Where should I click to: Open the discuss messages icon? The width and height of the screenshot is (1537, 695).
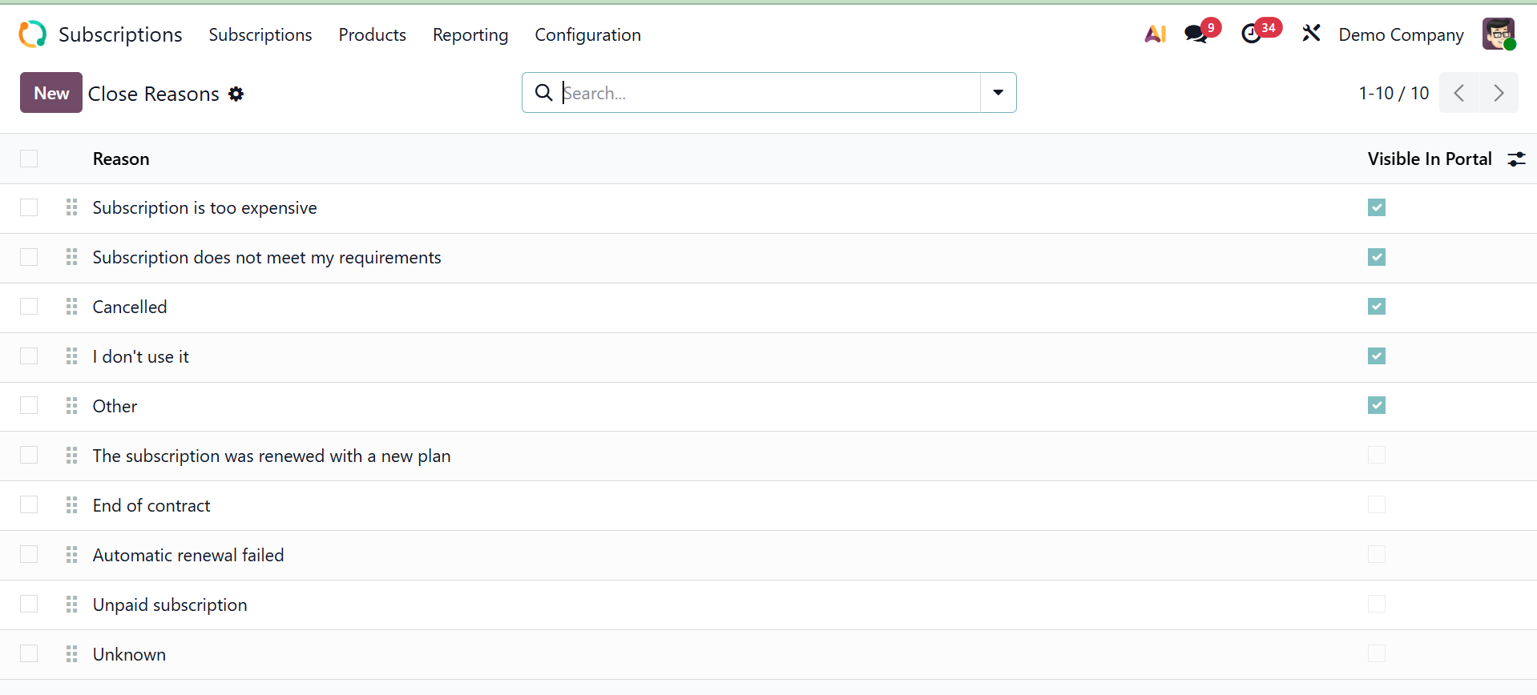(1196, 34)
